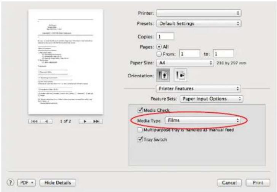This screenshot has width=277, height=192.
Task: Click the Print button
Action: tap(258, 183)
